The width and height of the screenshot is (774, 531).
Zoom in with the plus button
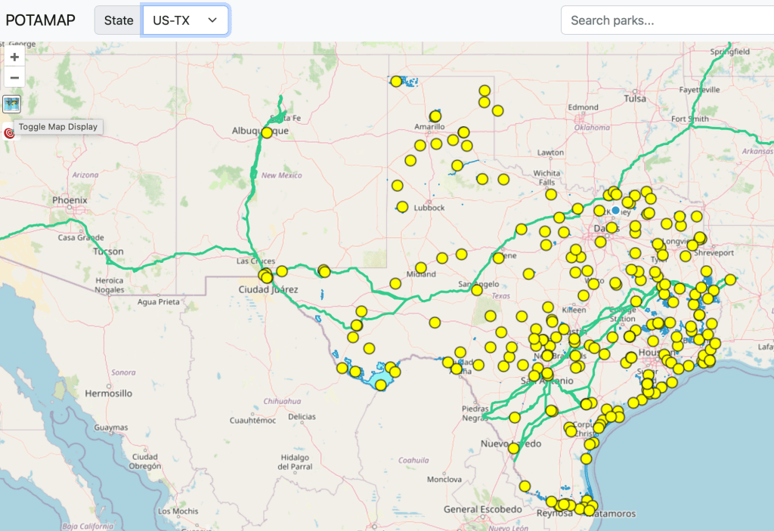pyautogui.click(x=14, y=57)
